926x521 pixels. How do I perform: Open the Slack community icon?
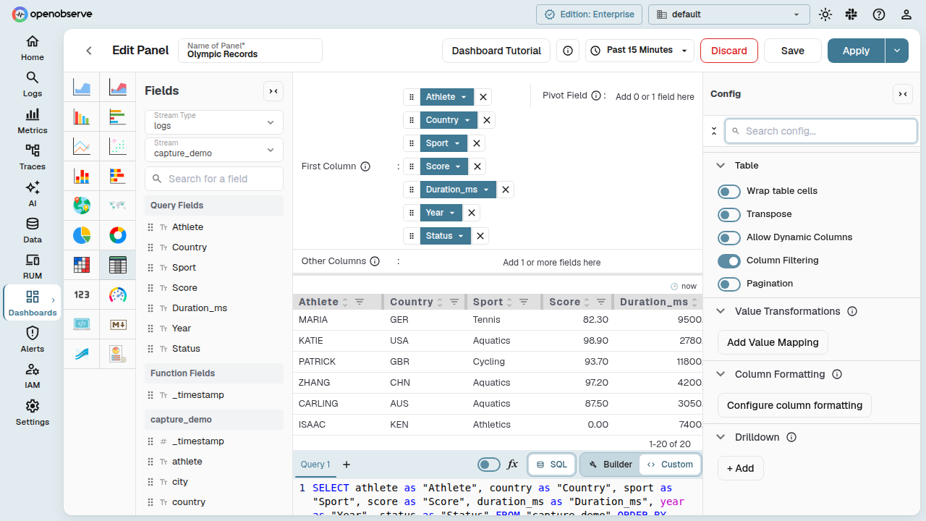pos(851,14)
